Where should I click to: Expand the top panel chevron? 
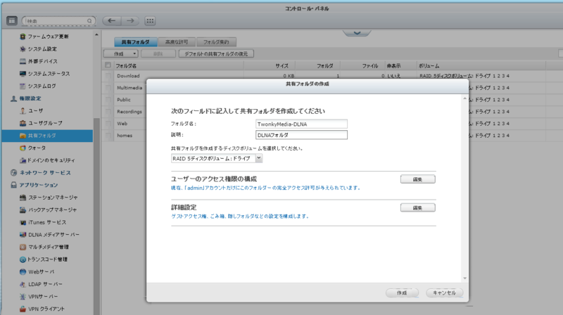point(357,33)
